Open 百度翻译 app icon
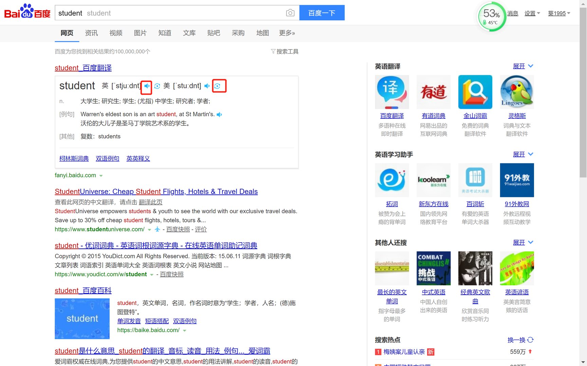This screenshot has width=587, height=366. click(392, 92)
